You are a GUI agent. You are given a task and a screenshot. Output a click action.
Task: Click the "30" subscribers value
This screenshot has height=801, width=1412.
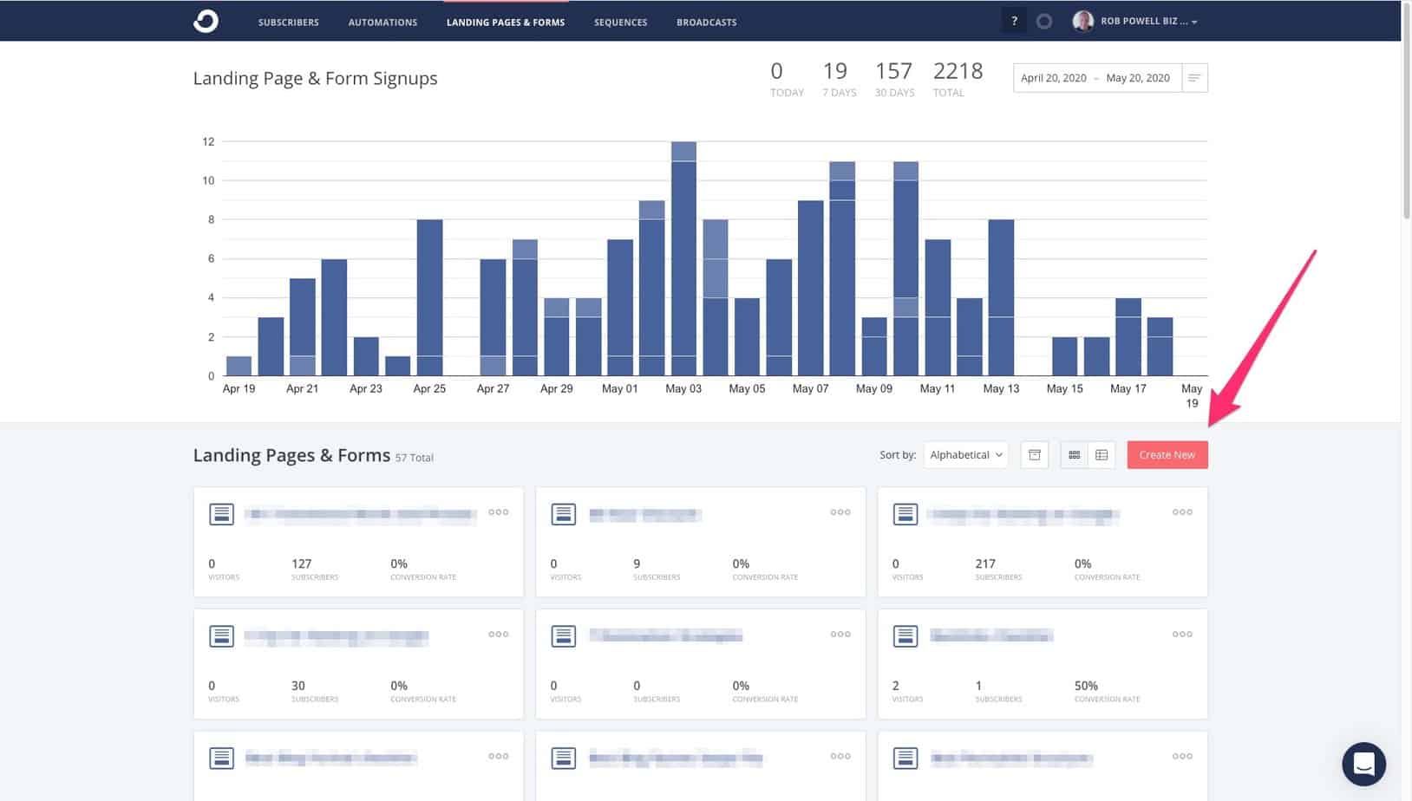coord(297,686)
